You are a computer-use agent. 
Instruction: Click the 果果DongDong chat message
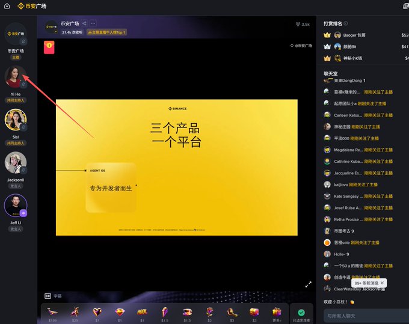coord(345,81)
